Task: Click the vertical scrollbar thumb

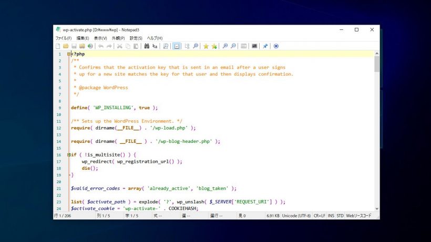Action: click(377, 64)
